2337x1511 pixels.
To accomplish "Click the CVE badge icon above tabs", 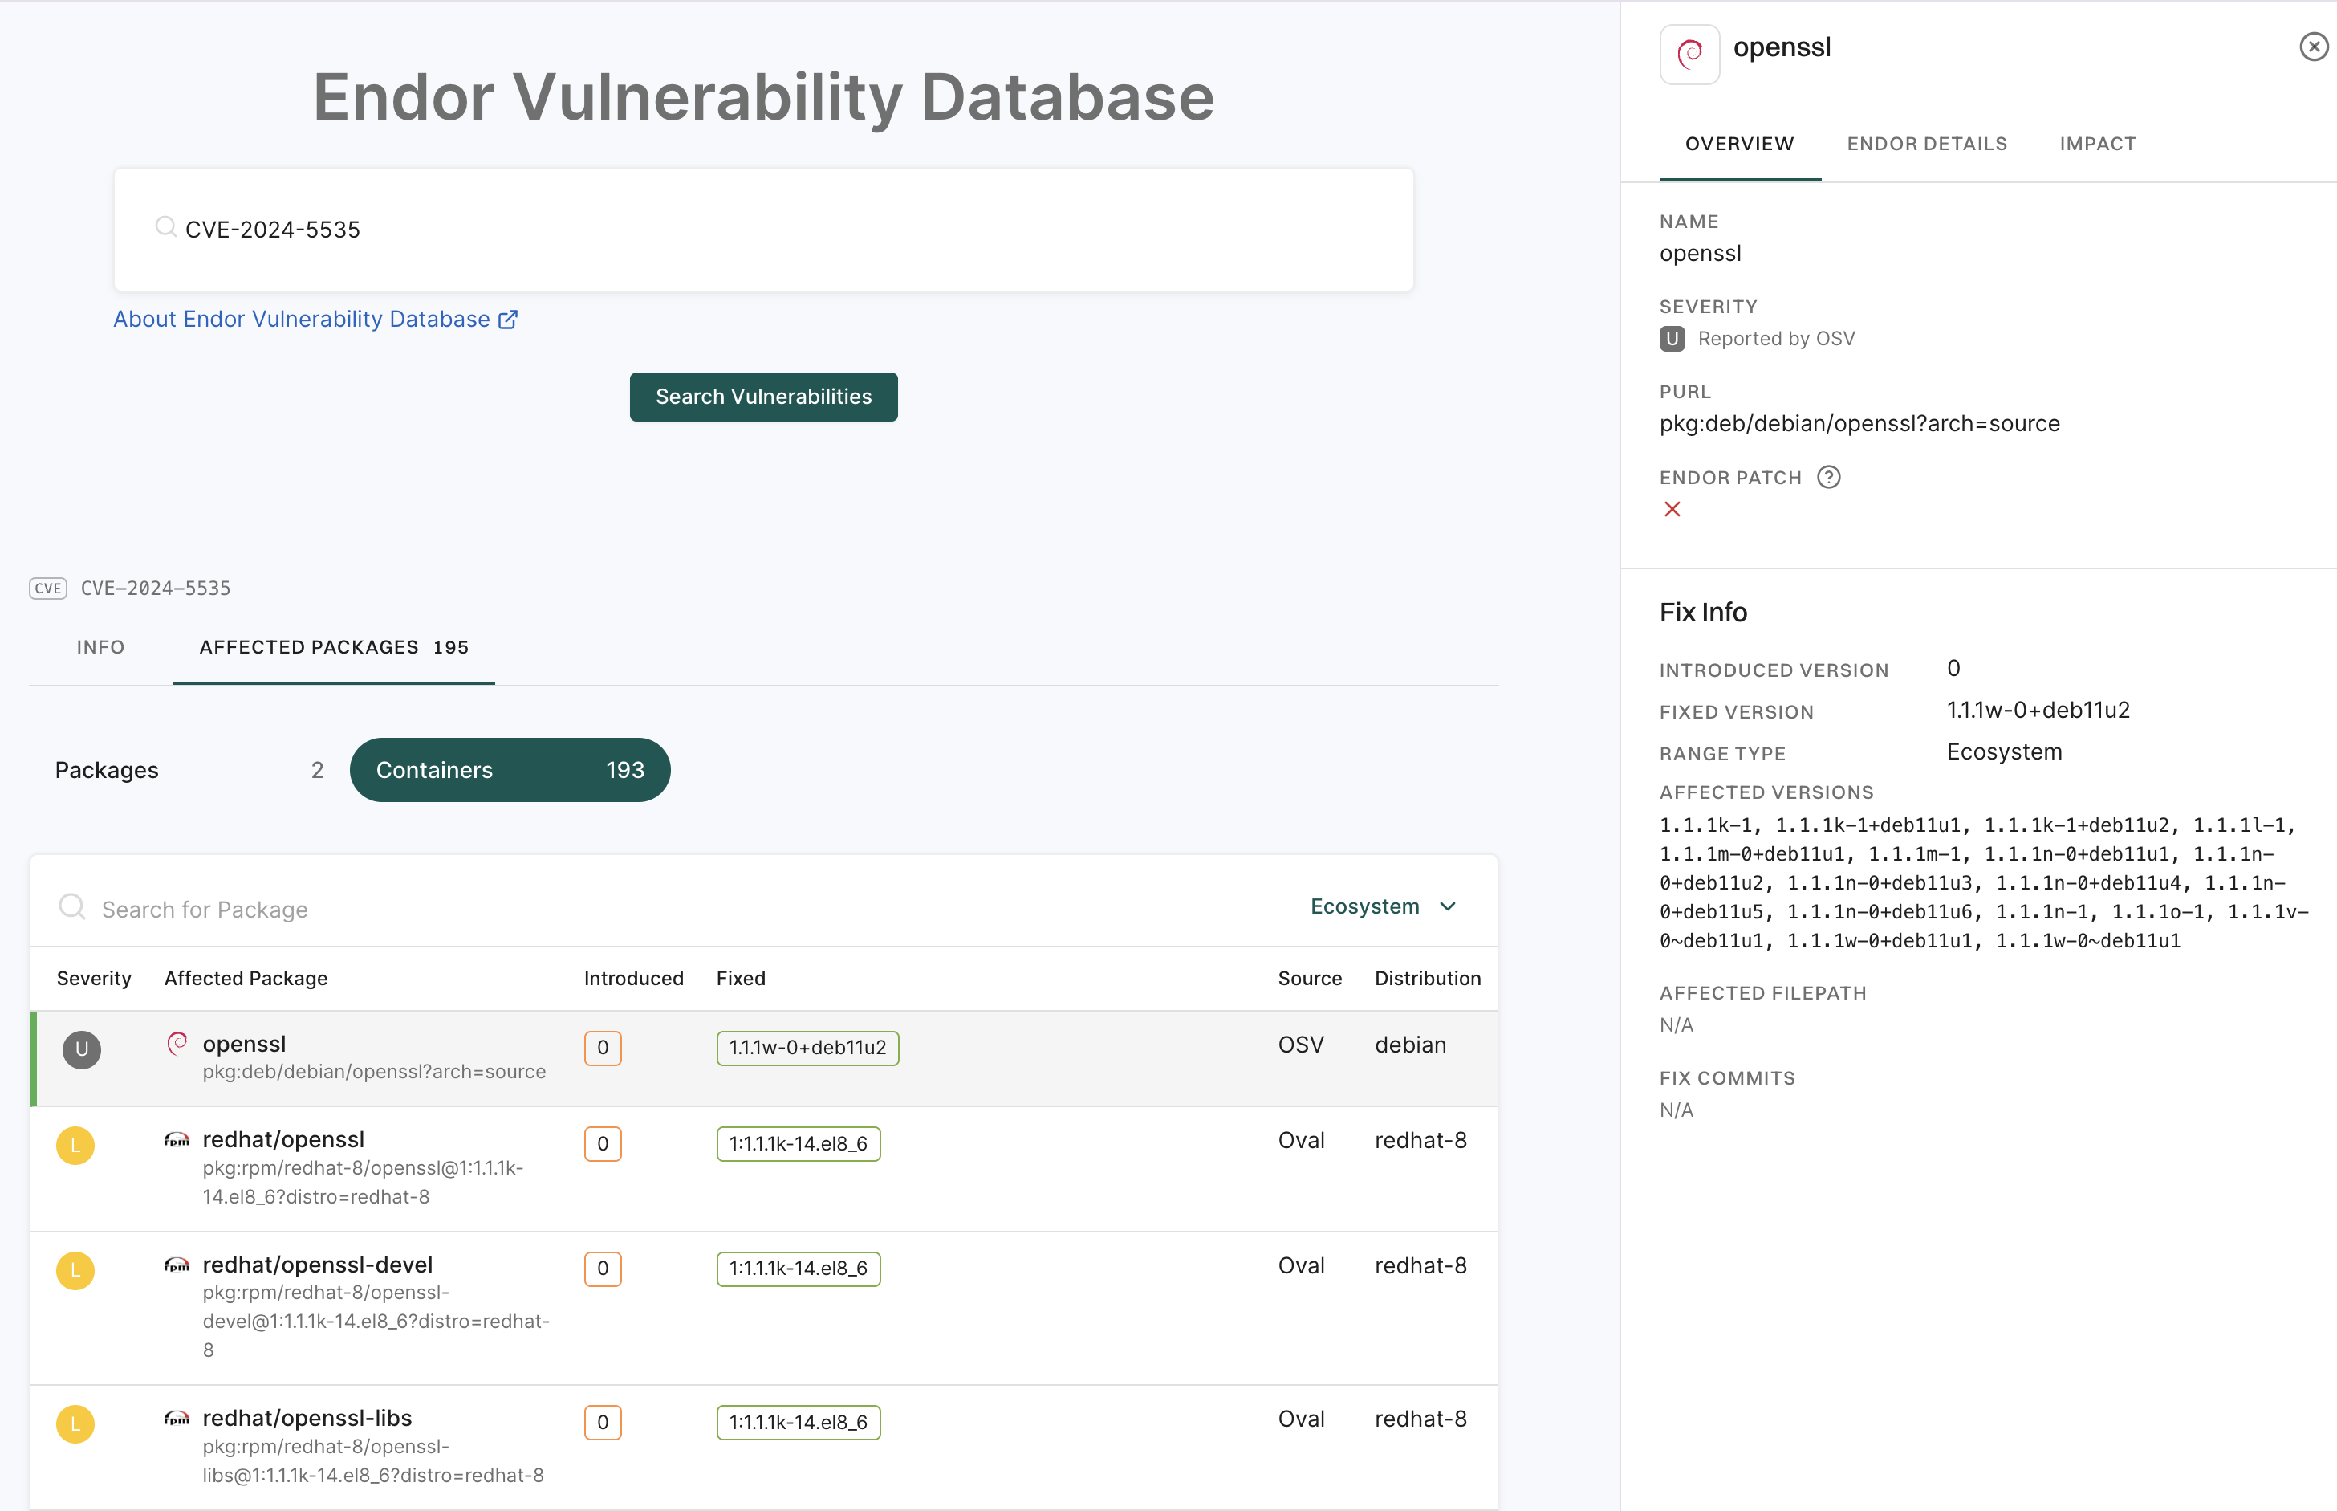I will pyautogui.click(x=48, y=589).
